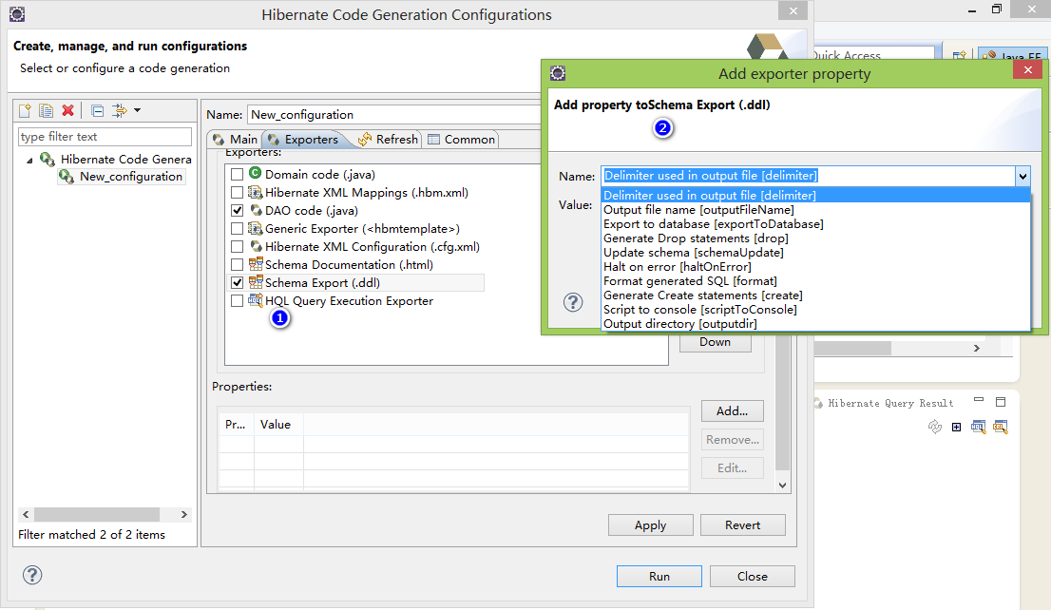Enable Hibernate XML Configuration (.cfg.xml) checkbox
Screen dimensions: 1051x610
[x=237, y=247]
